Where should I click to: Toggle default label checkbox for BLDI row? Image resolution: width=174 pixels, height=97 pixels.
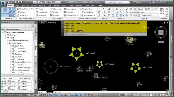click(x=19, y=84)
